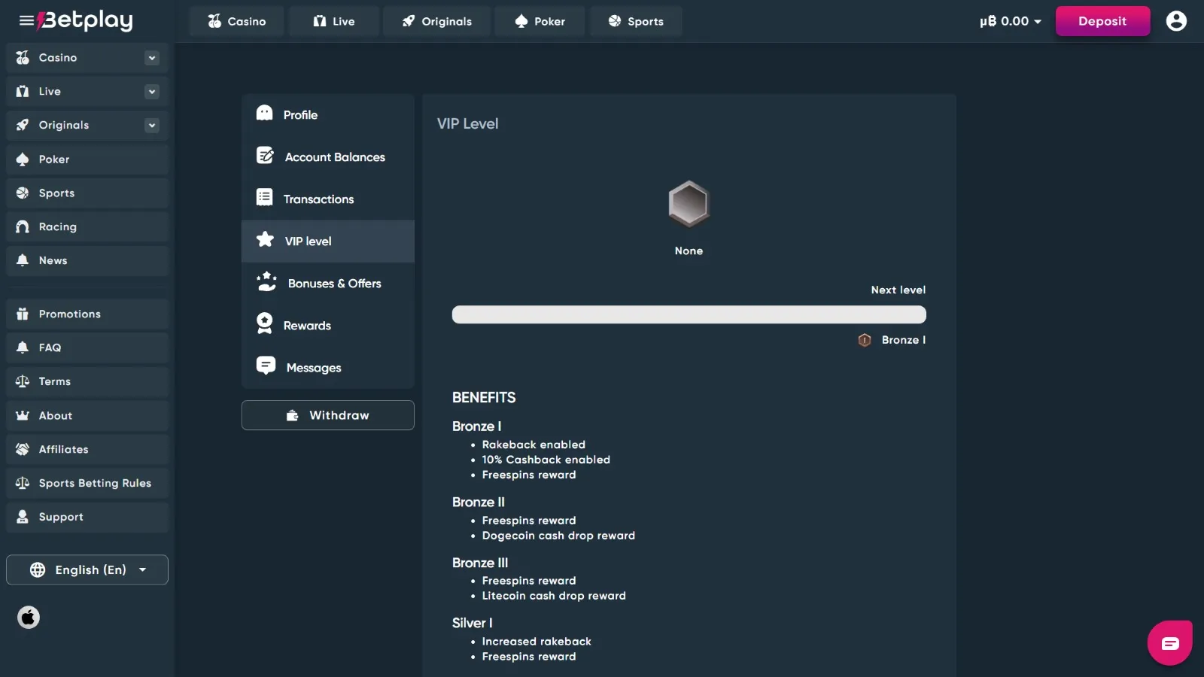Image resolution: width=1204 pixels, height=677 pixels.
Task: Click the VIP level progress bar
Action: tap(689, 314)
